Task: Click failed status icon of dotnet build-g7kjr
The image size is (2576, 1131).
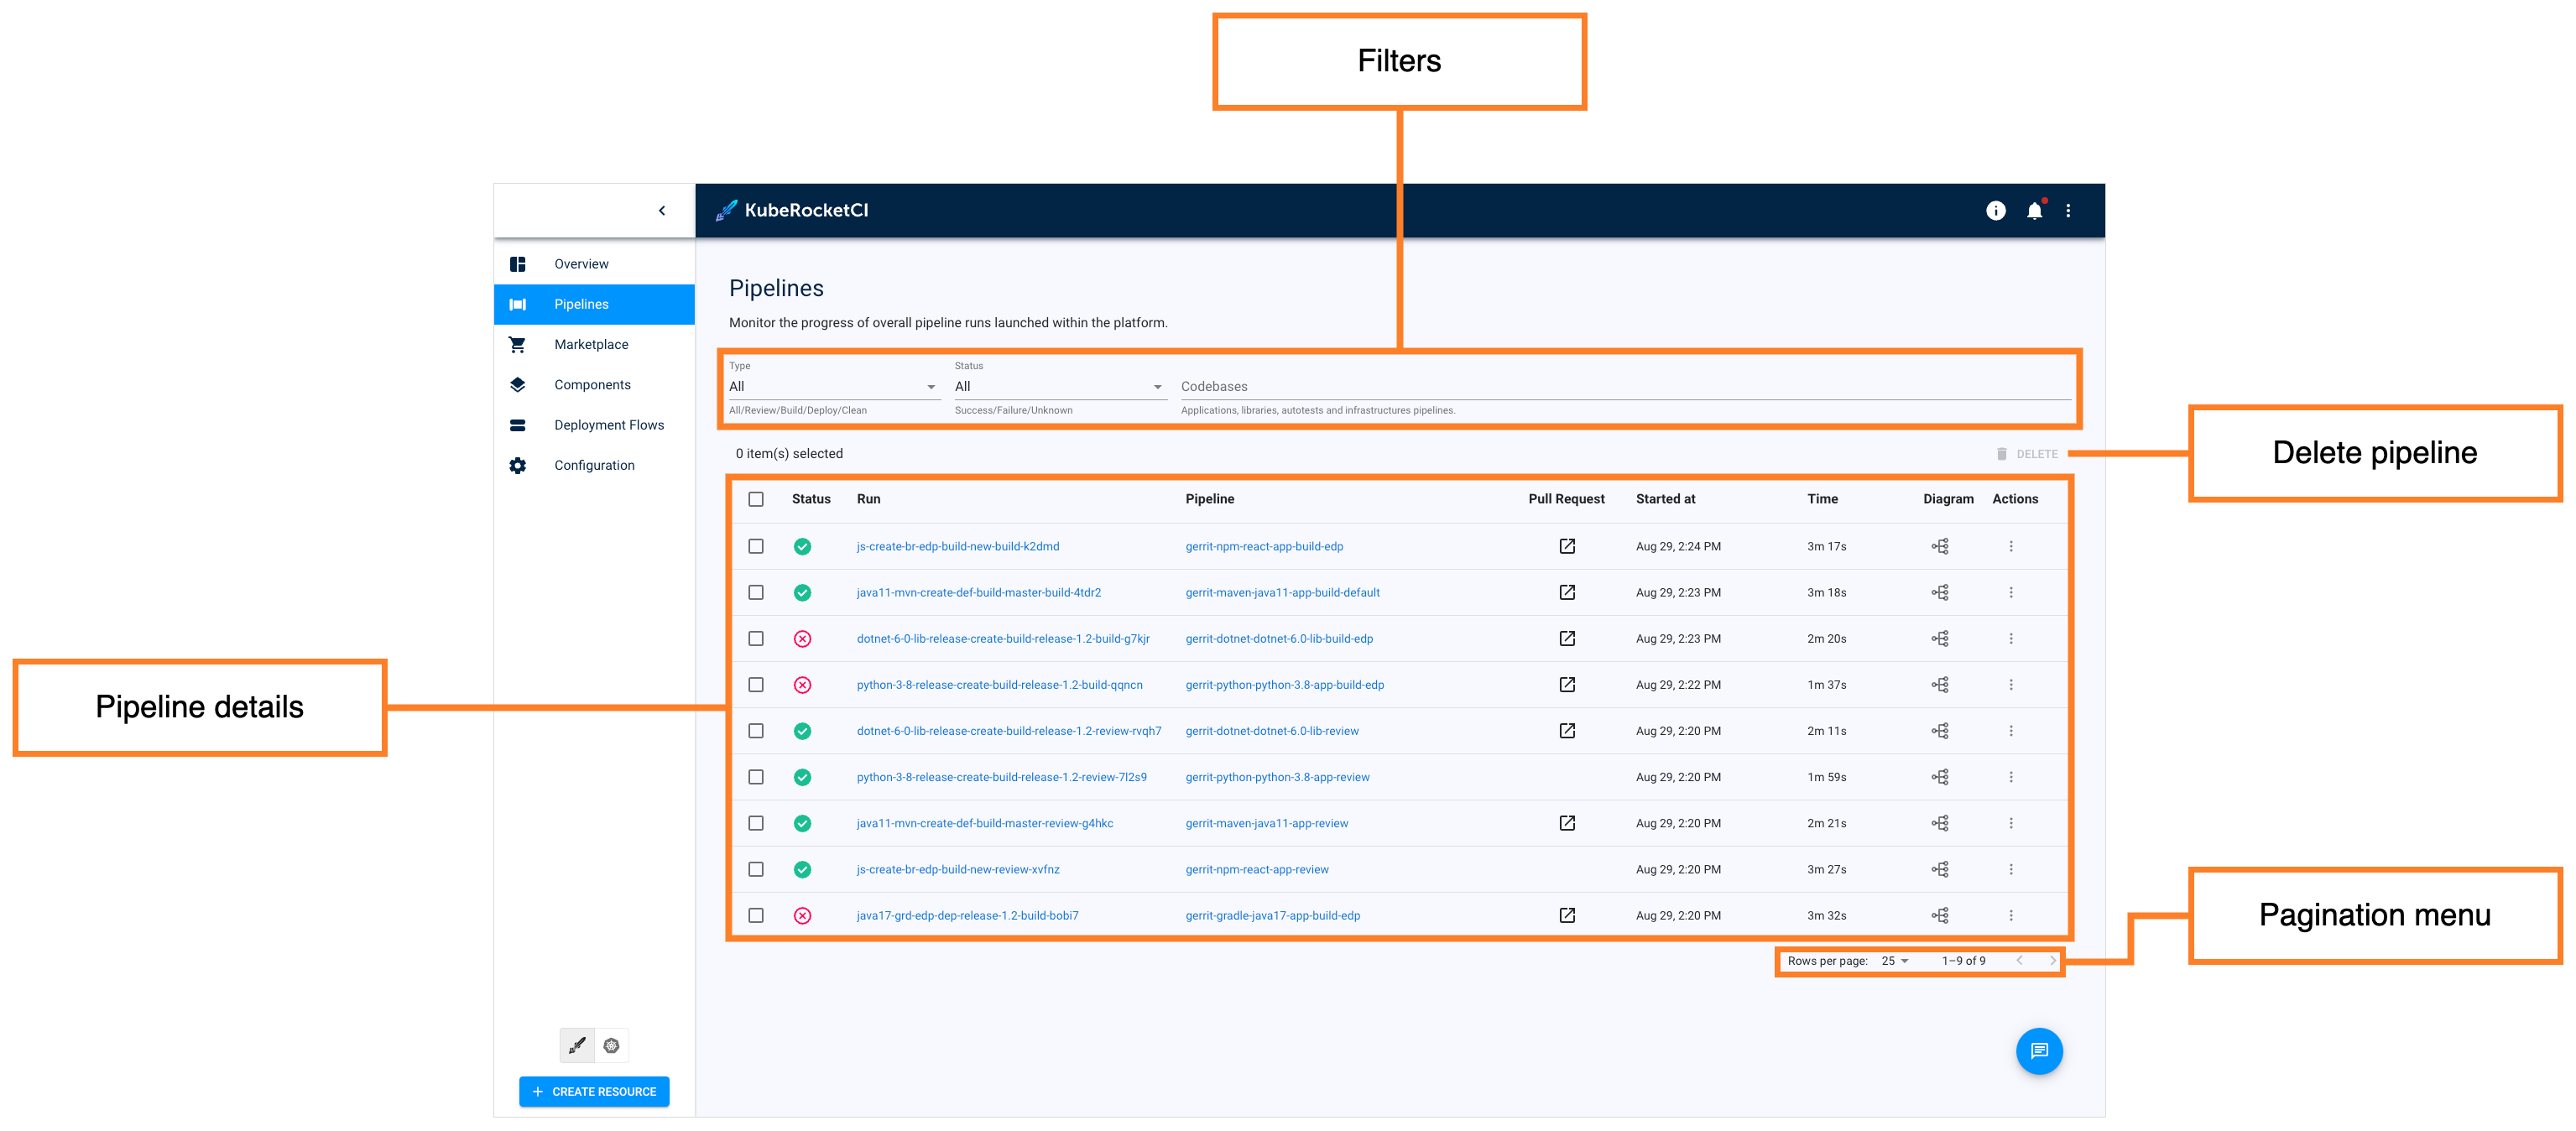Action: [x=802, y=638]
